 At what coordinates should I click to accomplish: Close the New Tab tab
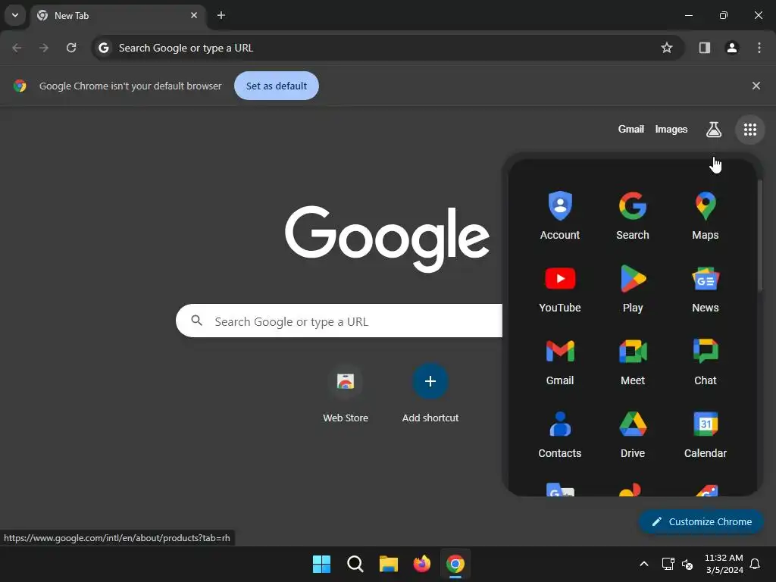click(194, 15)
